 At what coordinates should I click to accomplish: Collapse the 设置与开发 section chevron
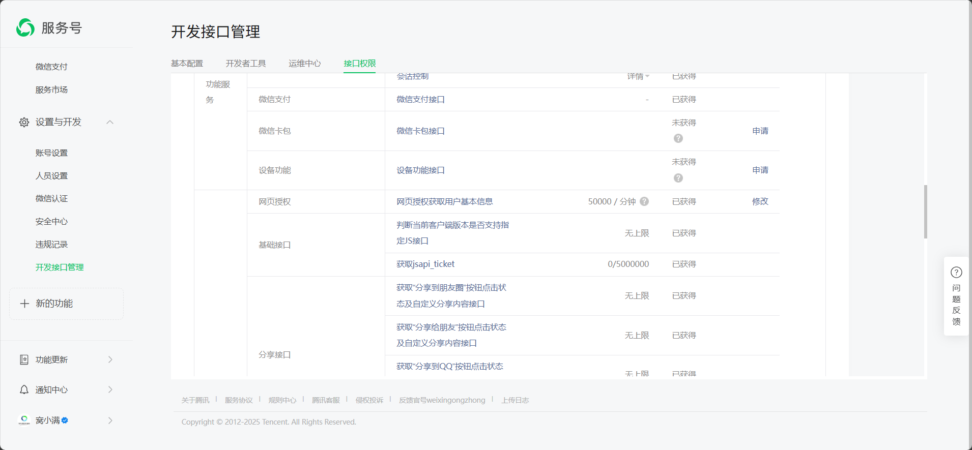click(x=110, y=122)
